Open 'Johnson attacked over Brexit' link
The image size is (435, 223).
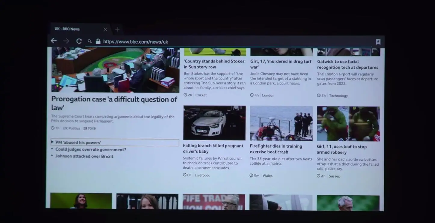84,156
